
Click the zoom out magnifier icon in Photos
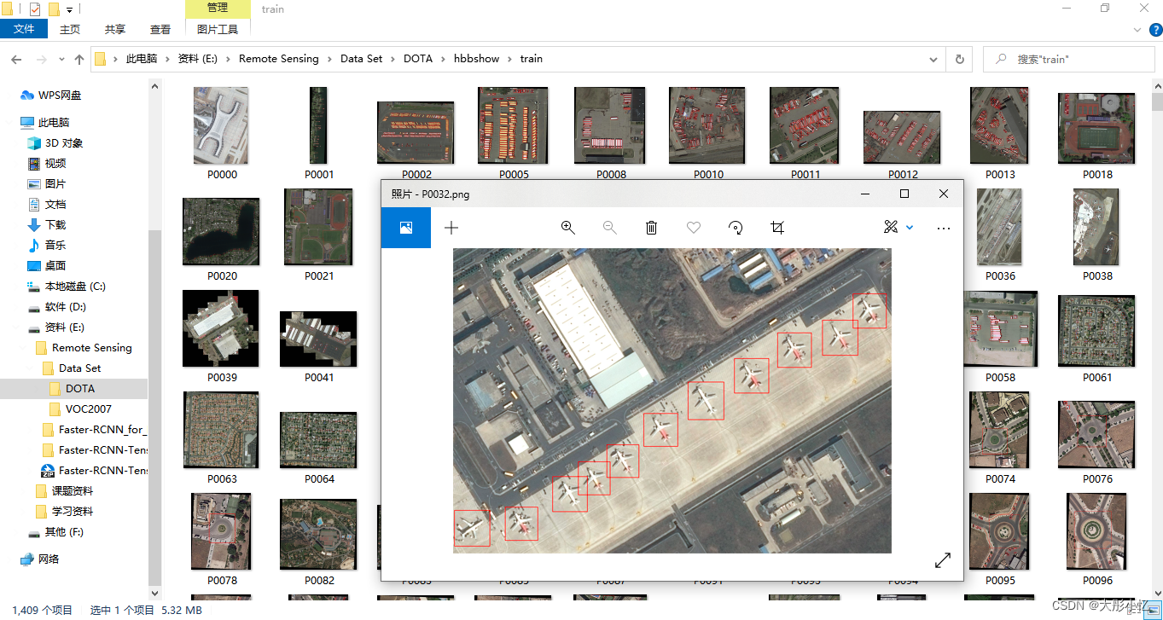(609, 228)
